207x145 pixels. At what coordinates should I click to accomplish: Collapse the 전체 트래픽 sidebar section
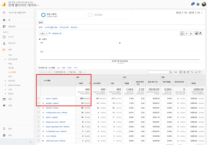pos(5,59)
